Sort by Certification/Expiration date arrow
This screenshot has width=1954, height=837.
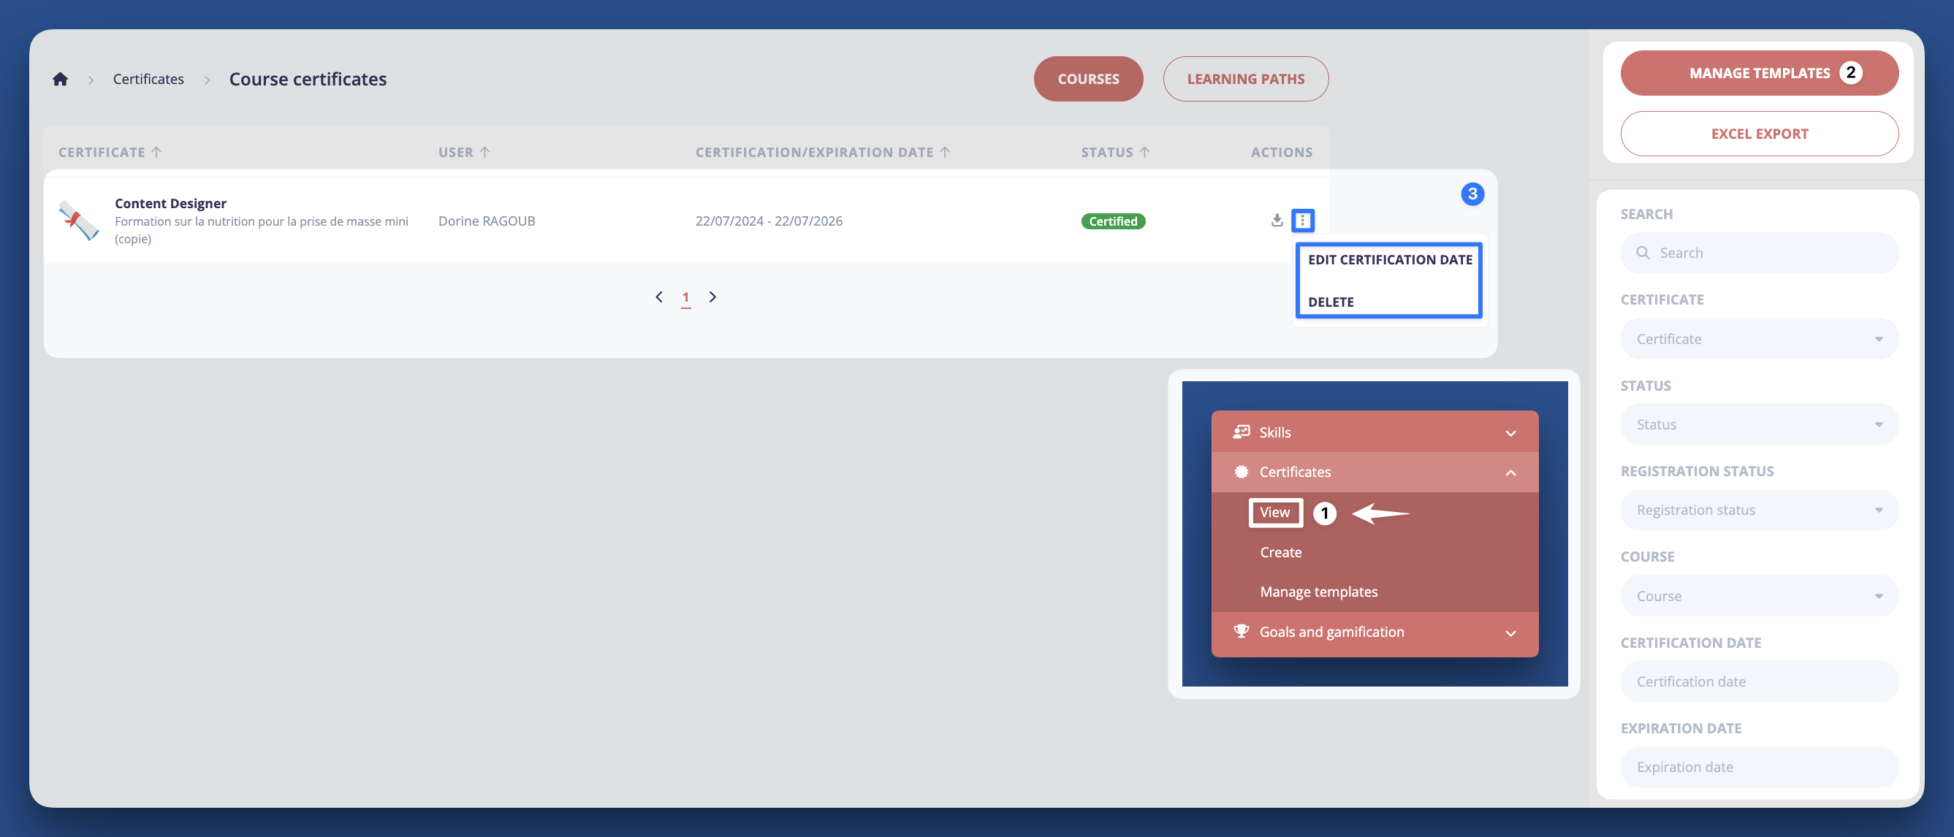coord(944,152)
